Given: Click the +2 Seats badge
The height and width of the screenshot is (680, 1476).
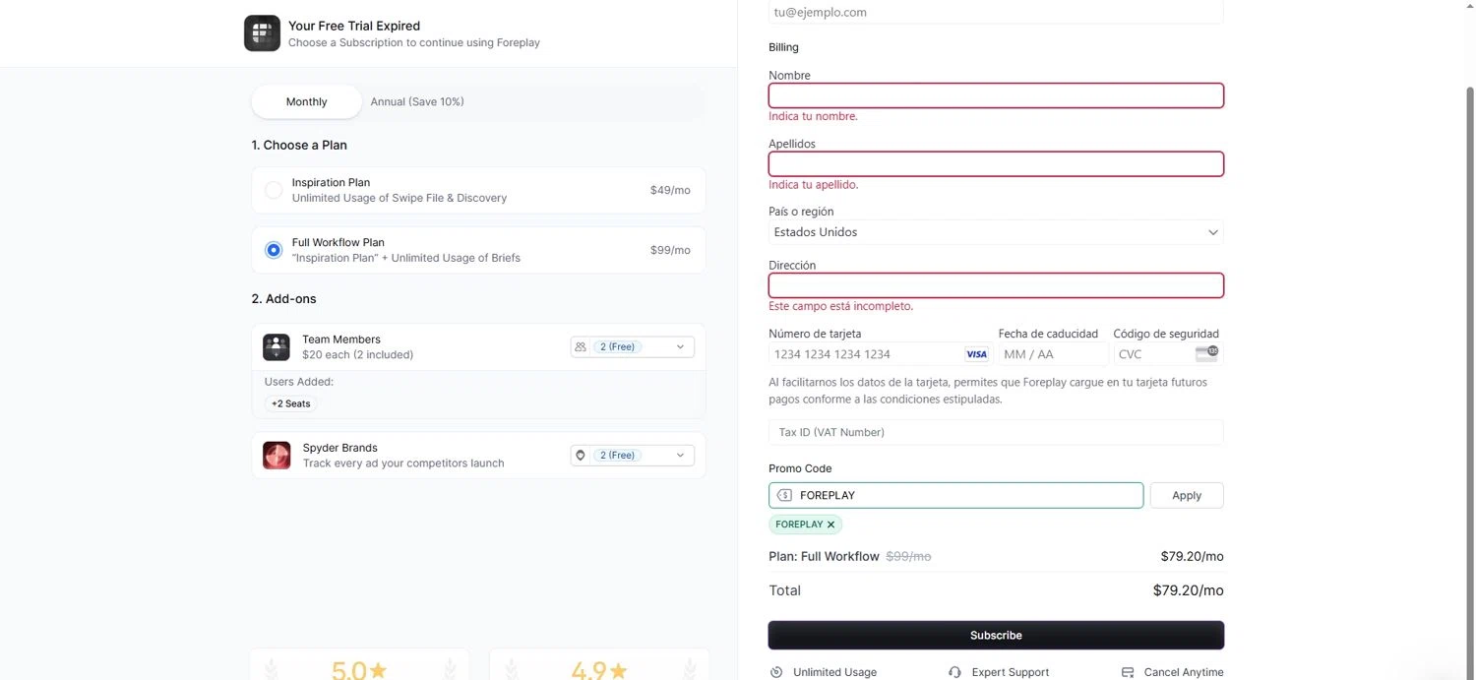Looking at the screenshot, I should [x=291, y=403].
